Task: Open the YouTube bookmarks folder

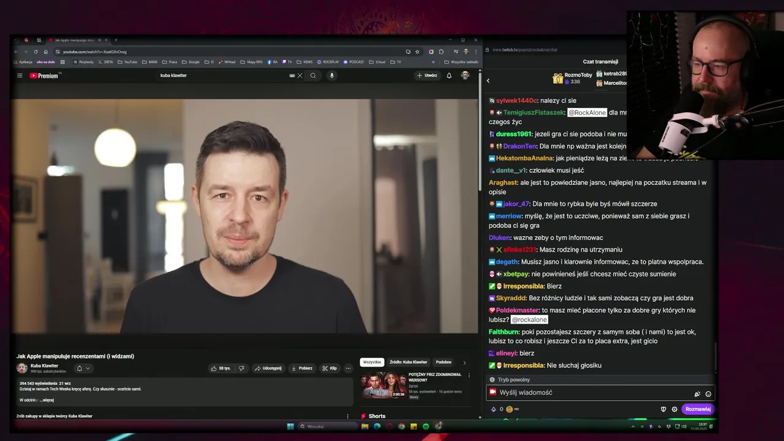Action: [127, 62]
